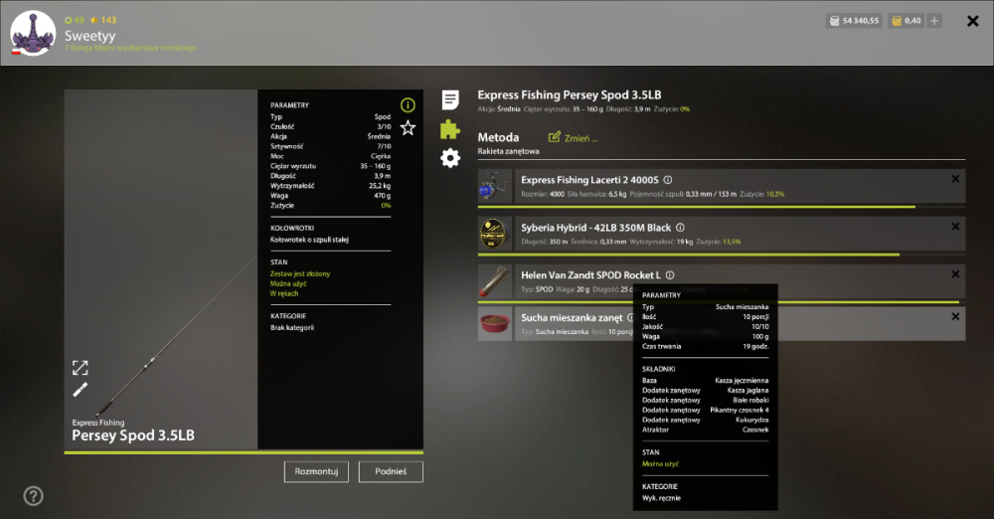The width and height of the screenshot is (994, 519).
Task: Remove the Syberia Hybrid line
Action: [955, 227]
